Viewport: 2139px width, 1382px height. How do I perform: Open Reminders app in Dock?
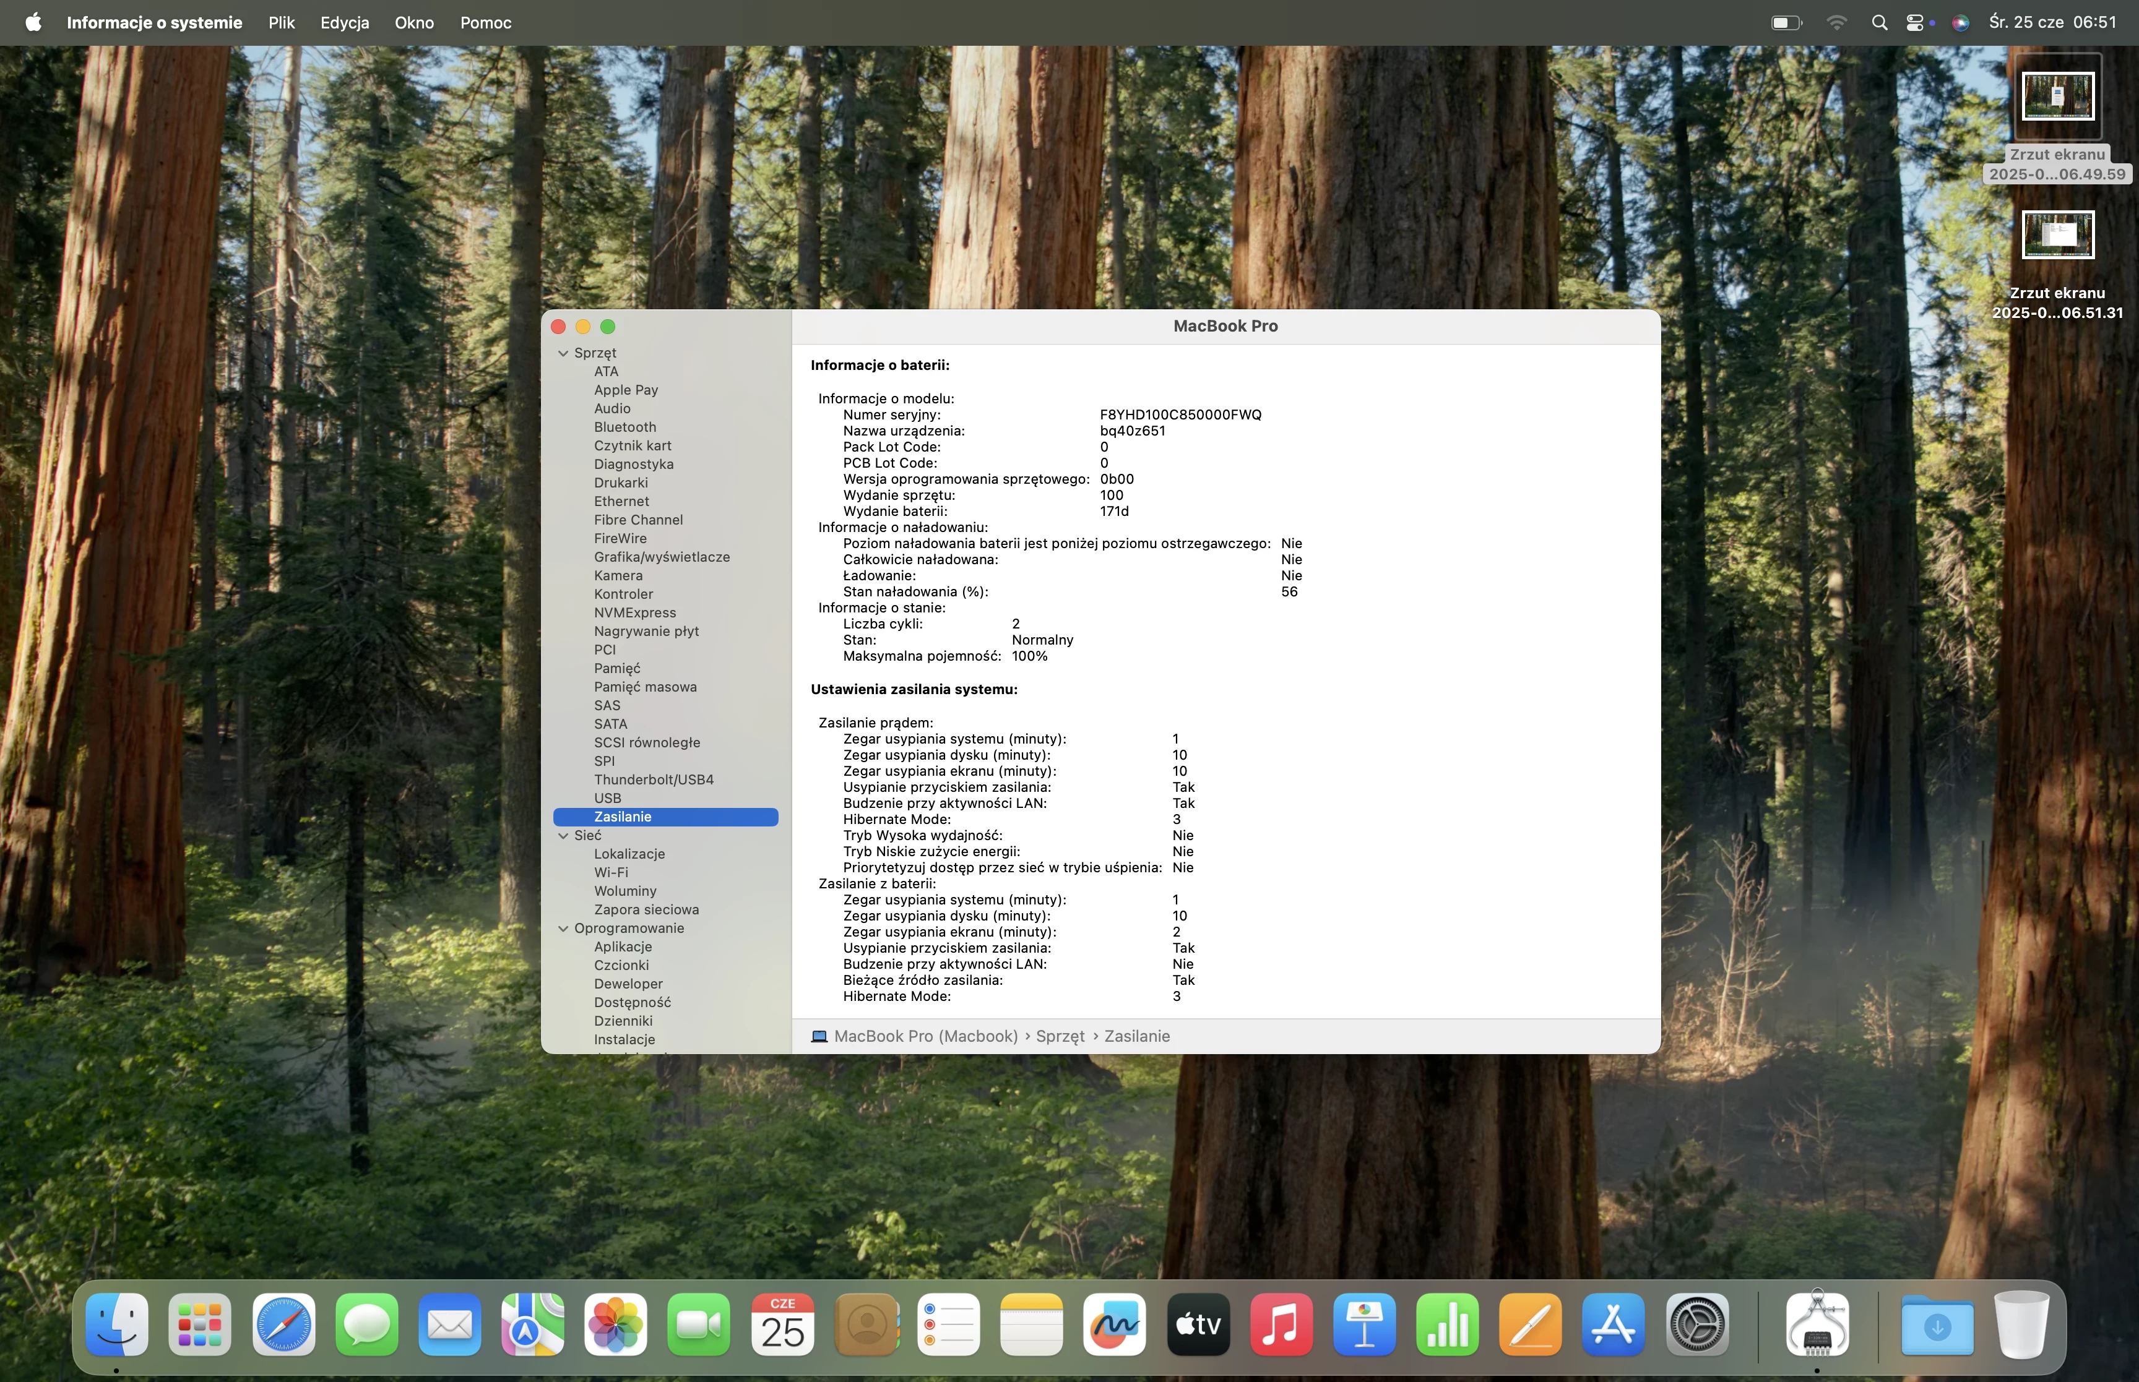click(949, 1324)
